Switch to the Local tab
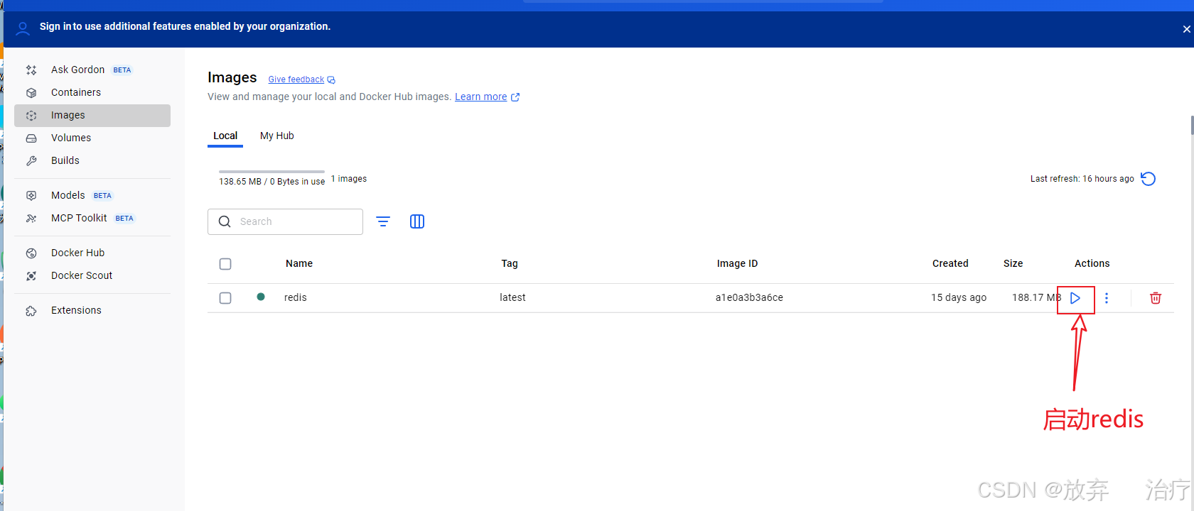This screenshot has width=1194, height=511. click(x=225, y=136)
